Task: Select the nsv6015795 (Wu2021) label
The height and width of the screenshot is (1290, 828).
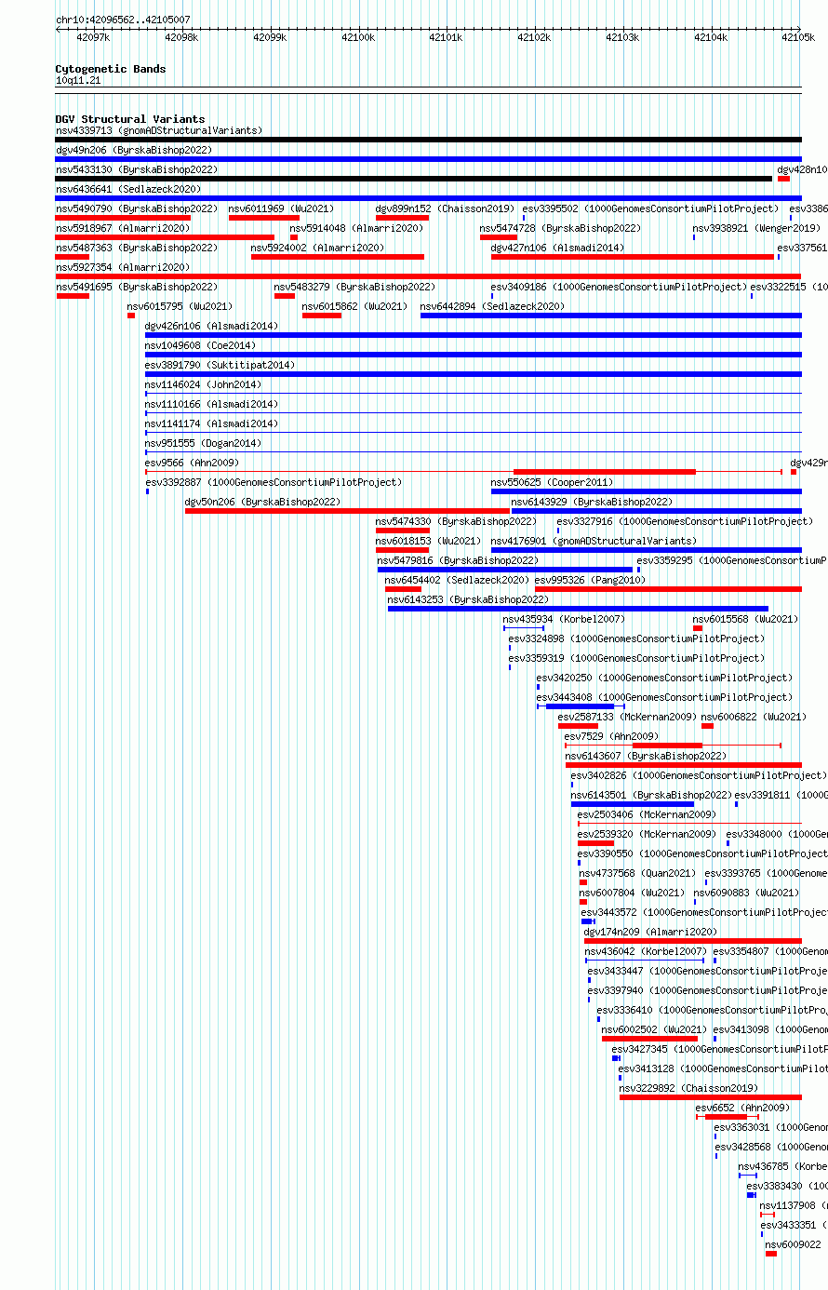Action: click(x=180, y=306)
